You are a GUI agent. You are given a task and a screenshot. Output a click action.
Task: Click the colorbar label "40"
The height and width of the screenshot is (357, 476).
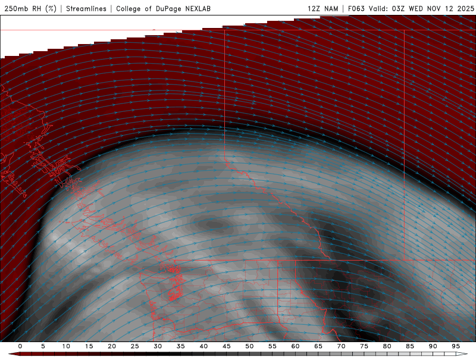[203, 346]
